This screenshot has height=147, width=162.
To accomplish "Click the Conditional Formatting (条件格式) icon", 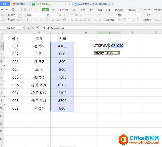I will [148, 16].
